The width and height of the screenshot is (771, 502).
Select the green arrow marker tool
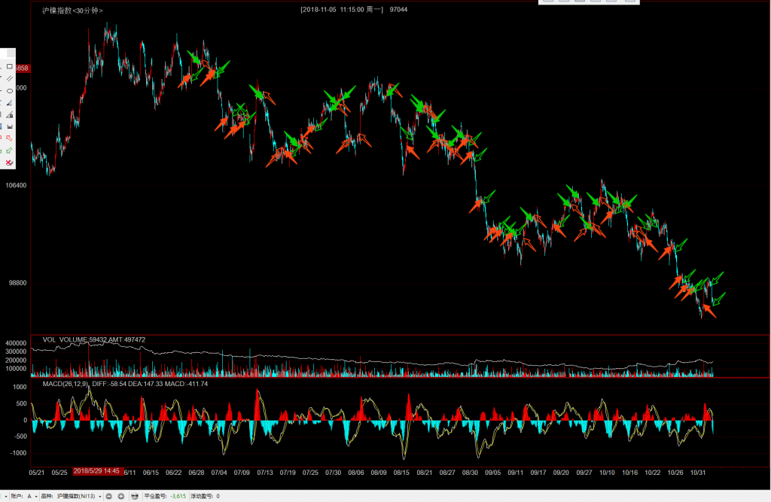[x=9, y=151]
